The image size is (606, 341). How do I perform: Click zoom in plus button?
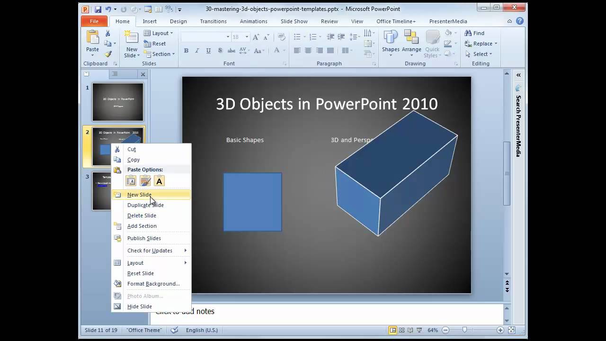click(500, 330)
